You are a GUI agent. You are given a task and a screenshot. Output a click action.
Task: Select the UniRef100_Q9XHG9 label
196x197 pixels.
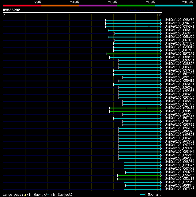[179, 121]
